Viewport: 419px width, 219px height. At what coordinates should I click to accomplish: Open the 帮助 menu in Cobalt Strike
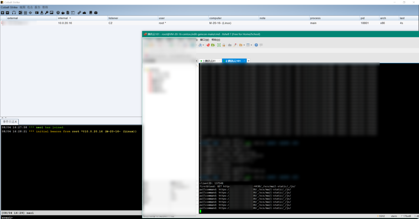coord(45,7)
